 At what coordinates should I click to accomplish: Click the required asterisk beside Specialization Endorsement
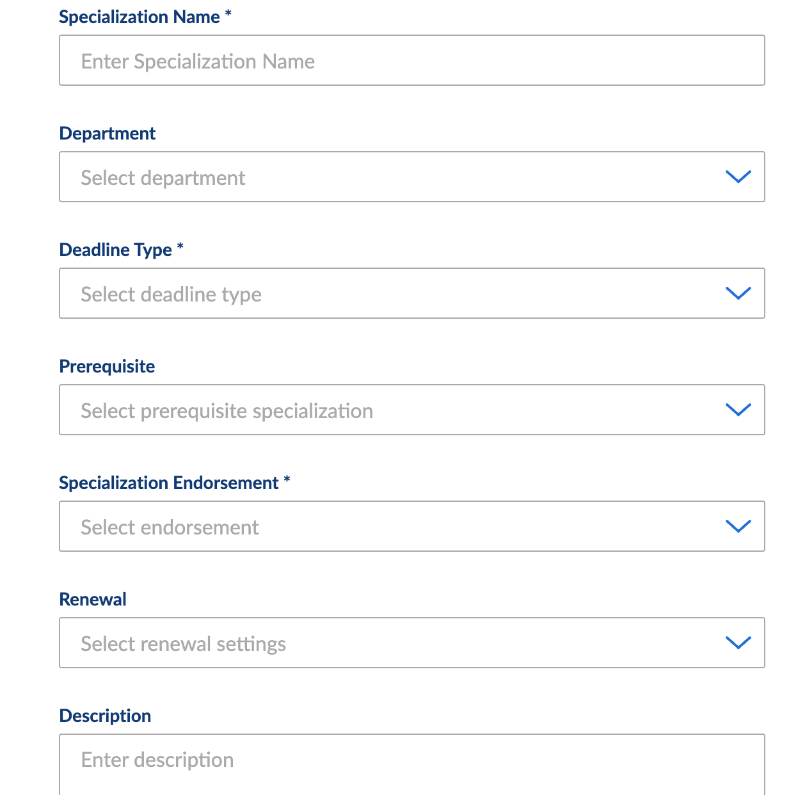point(287,479)
